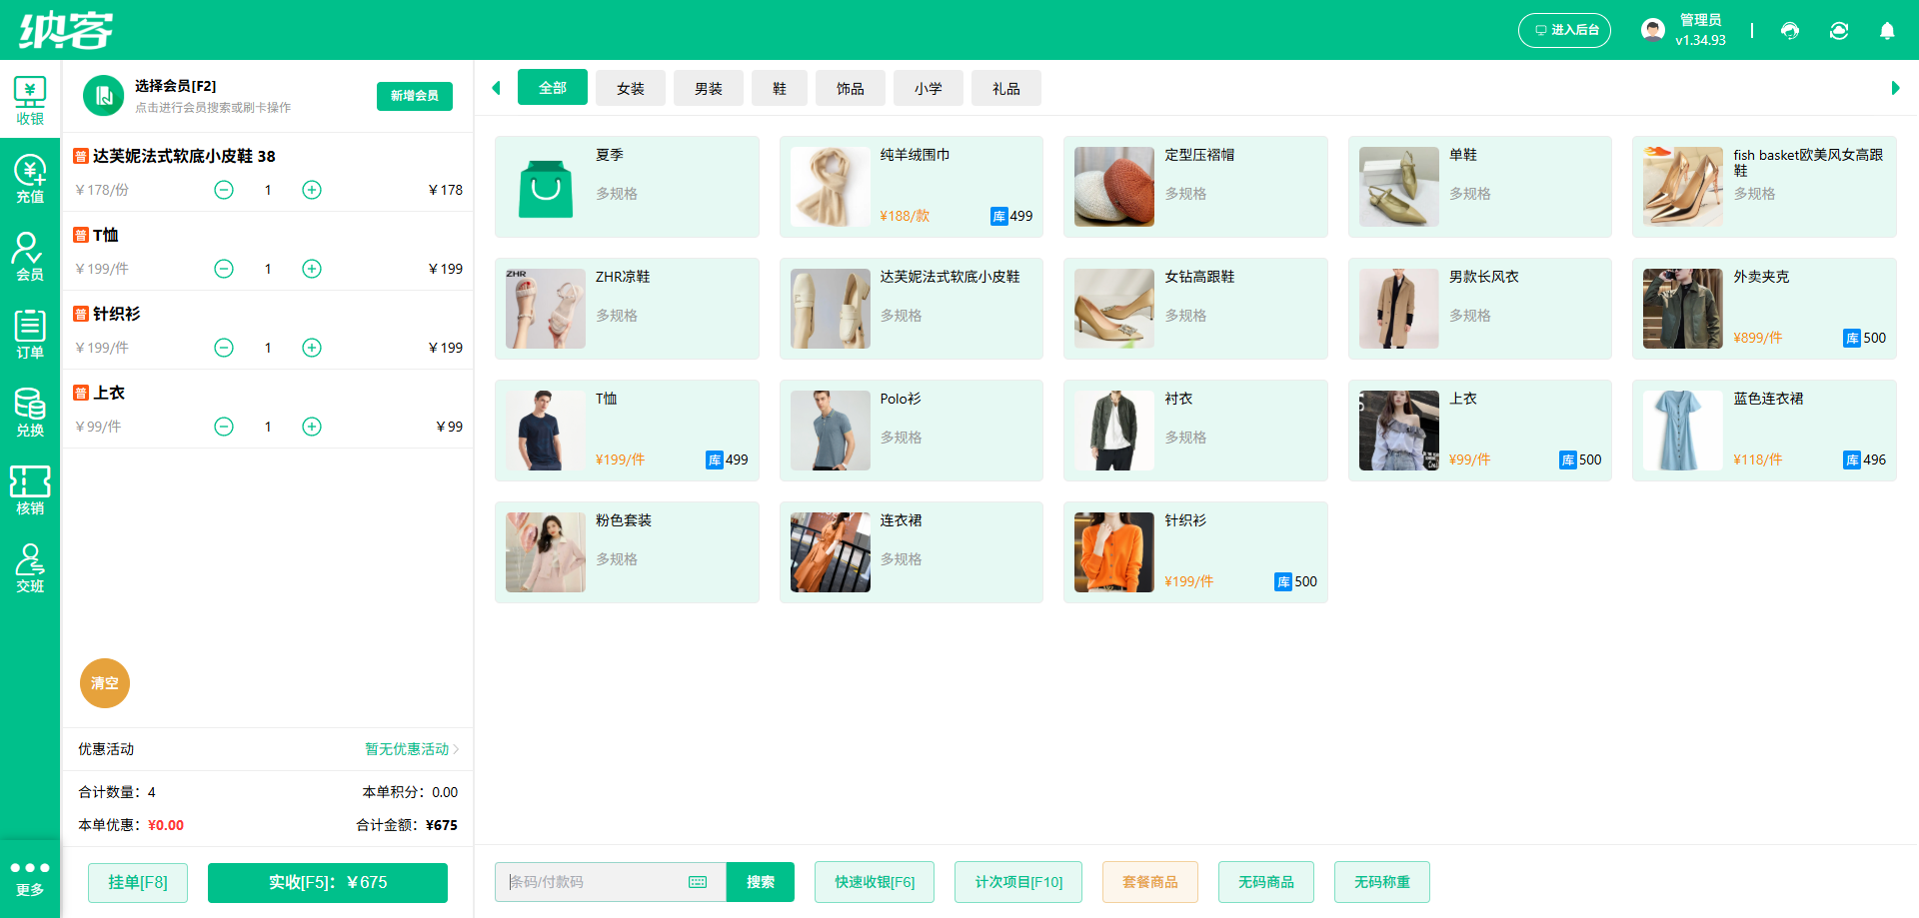Select the 男款长风衣 product card

point(1480,309)
